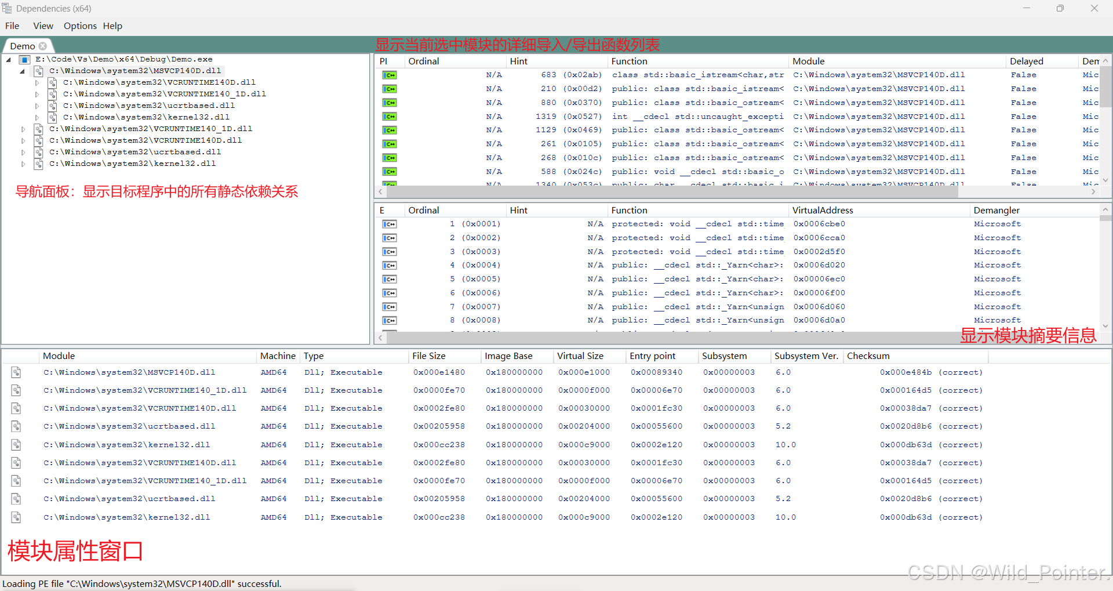The height and width of the screenshot is (591, 1113).
Task: Open the Help menu
Action: (112, 26)
